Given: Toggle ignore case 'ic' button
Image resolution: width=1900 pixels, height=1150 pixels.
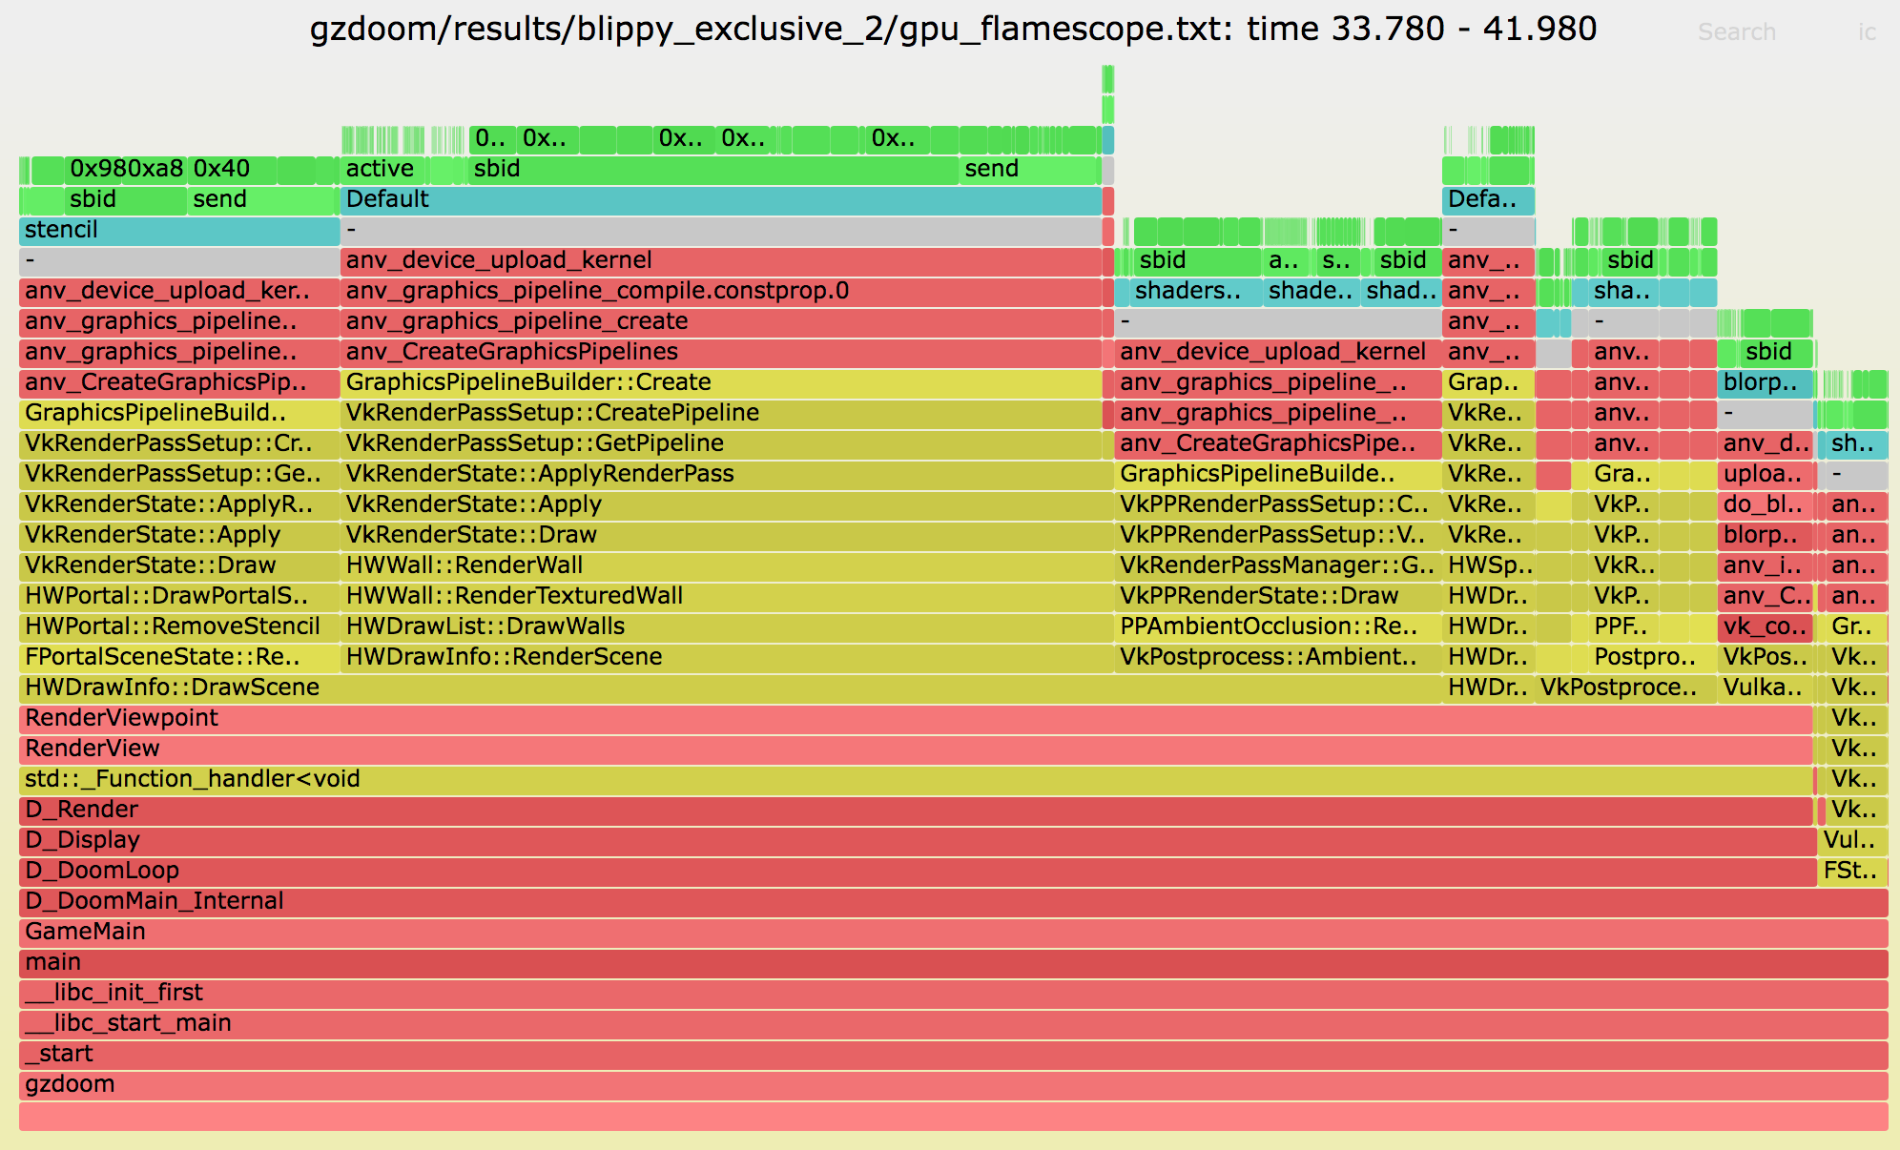Looking at the screenshot, I should coord(1866,31).
